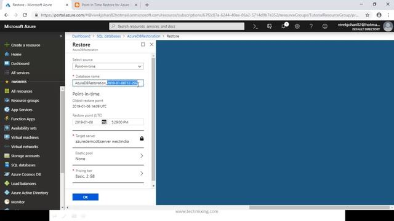The height and width of the screenshot is (221, 394).
Task: Click the Function Apps lightning icon
Action: (x=7, y=118)
